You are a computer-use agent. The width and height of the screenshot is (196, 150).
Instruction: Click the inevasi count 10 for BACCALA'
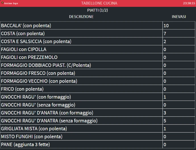pyautogui.click(x=166, y=26)
